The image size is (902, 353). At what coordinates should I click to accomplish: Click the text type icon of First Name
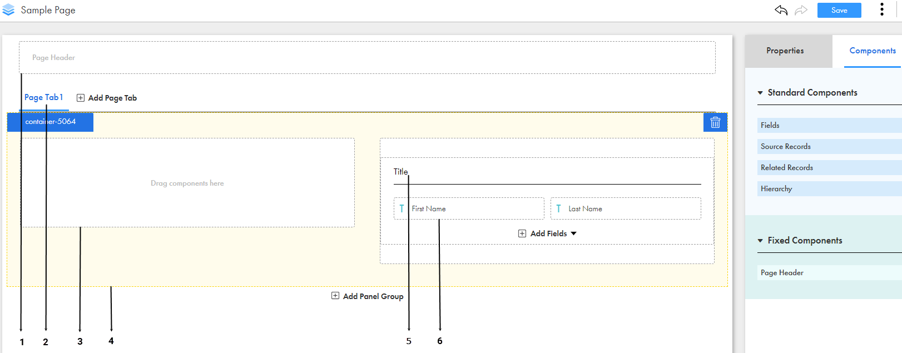[x=402, y=208]
